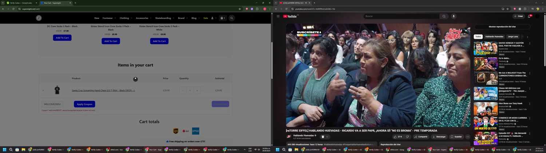Click the YouTube search magnifier button
Image resolution: width=546 pixels, height=153 pixels.
tap(444, 16)
